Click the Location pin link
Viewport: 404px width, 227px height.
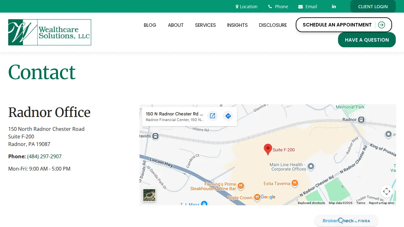(247, 6)
